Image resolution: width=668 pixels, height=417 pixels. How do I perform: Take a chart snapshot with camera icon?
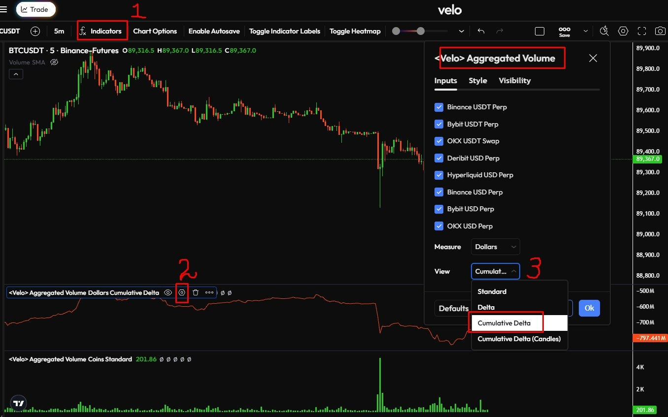pos(660,31)
